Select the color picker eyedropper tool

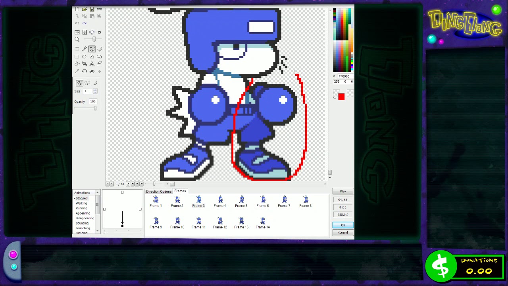click(x=84, y=49)
